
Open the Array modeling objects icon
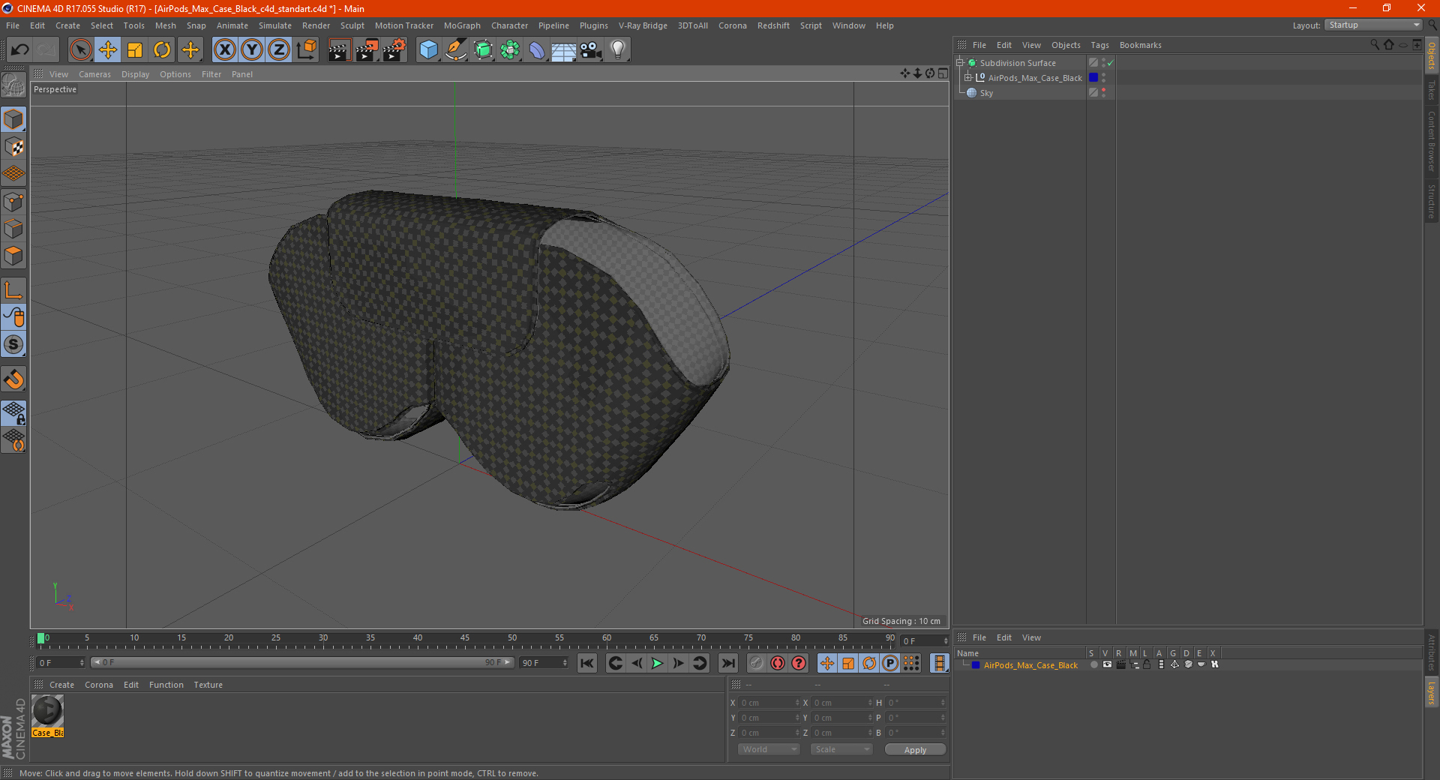[x=510, y=50]
